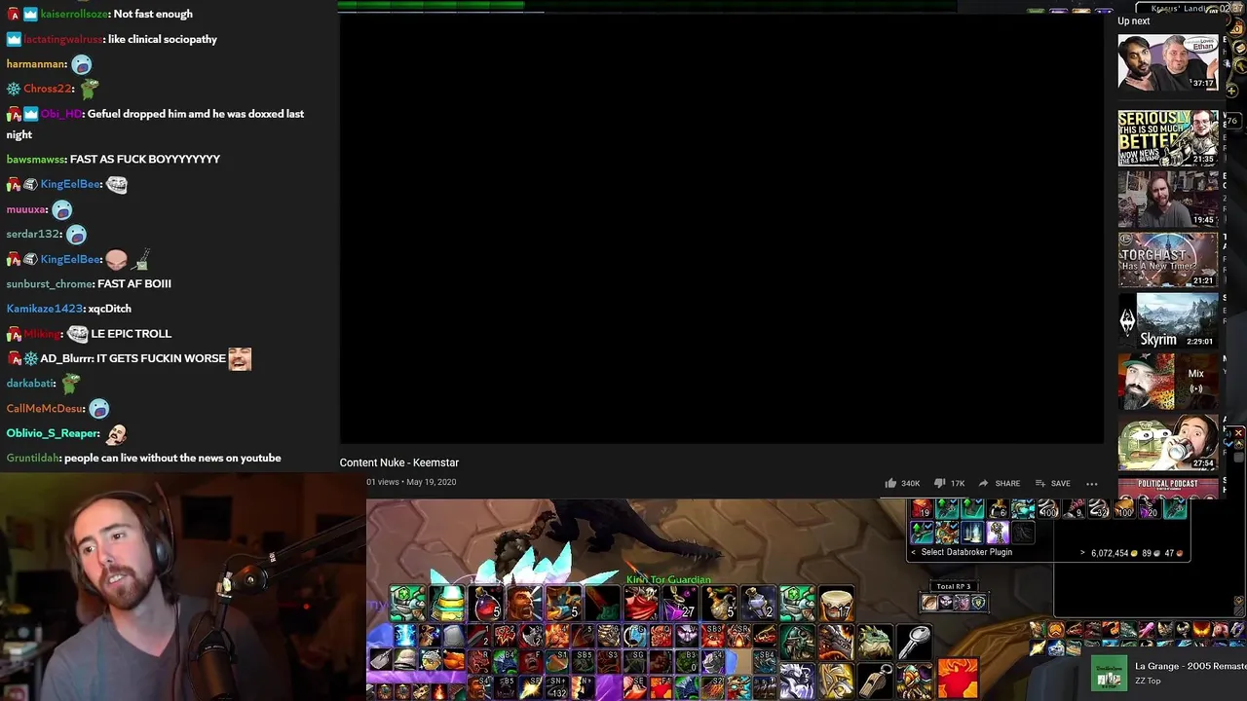Click the red phoenix icon
Screen dimensions: 1247x701
click(958, 680)
